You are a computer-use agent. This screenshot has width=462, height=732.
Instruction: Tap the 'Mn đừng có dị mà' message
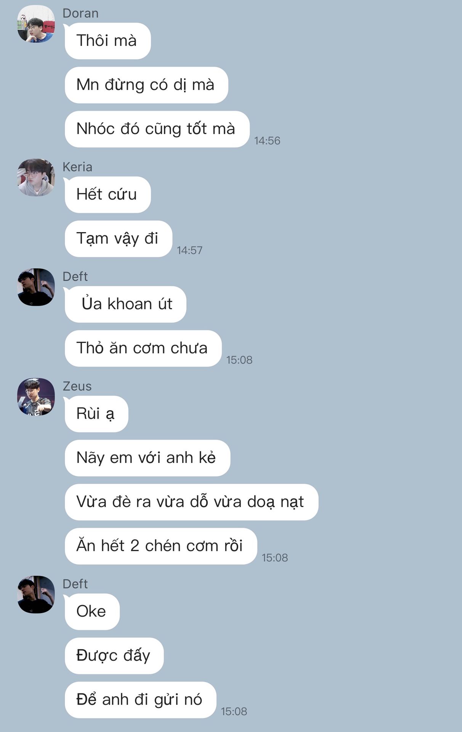tap(146, 85)
